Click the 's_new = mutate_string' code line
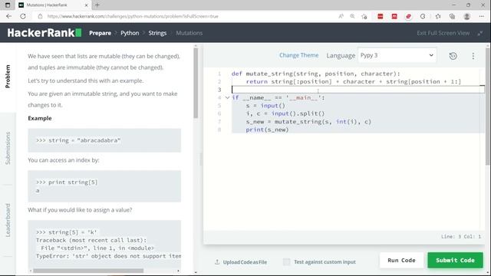This screenshot has height=276, width=491. point(308,122)
